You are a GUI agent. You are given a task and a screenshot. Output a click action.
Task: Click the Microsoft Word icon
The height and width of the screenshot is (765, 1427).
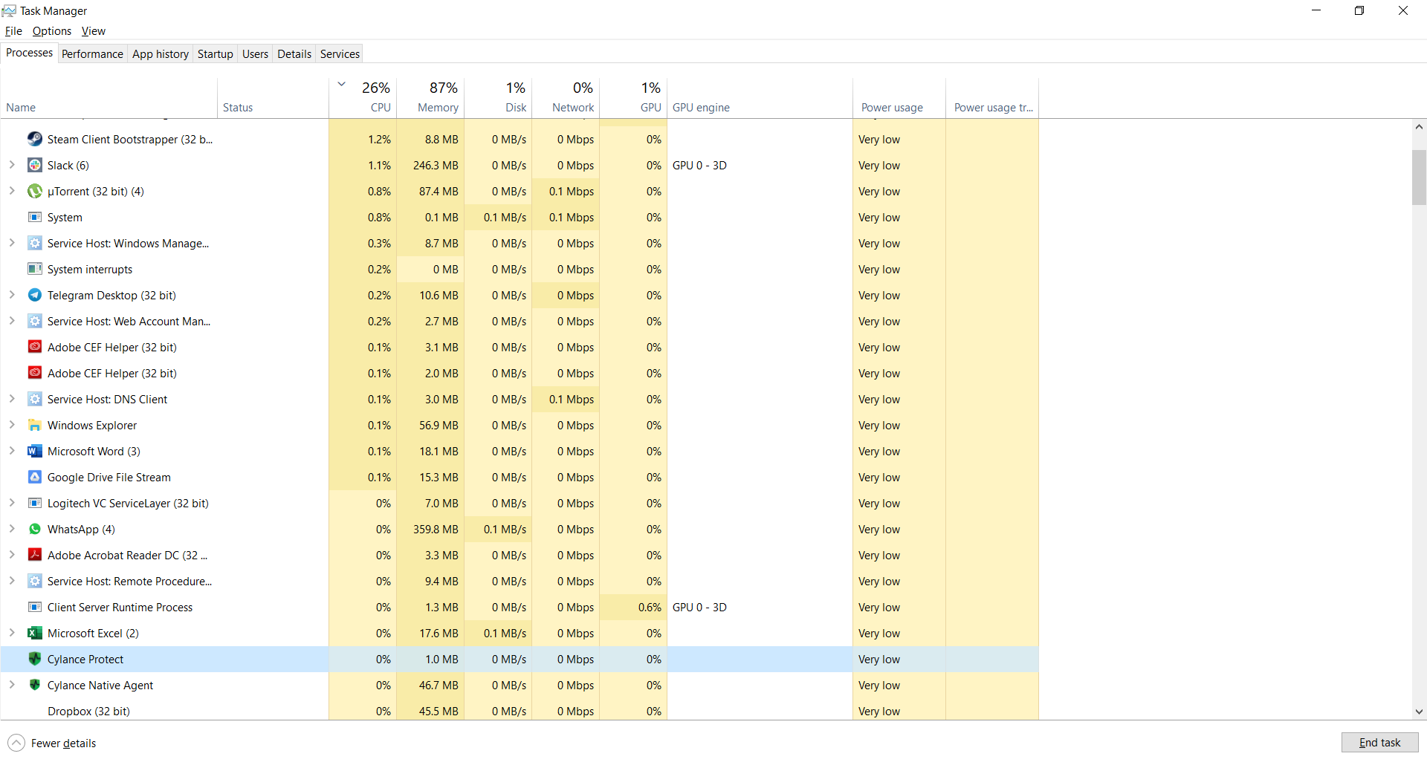click(35, 451)
